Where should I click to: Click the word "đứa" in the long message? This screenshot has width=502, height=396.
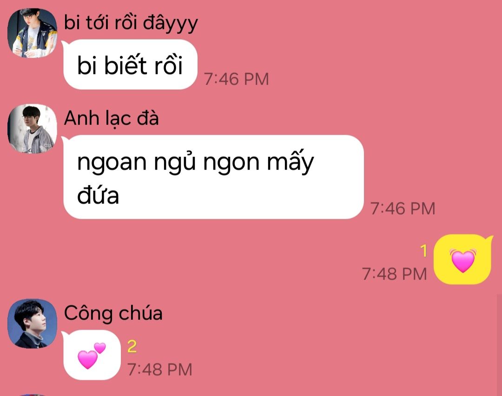tap(98, 195)
